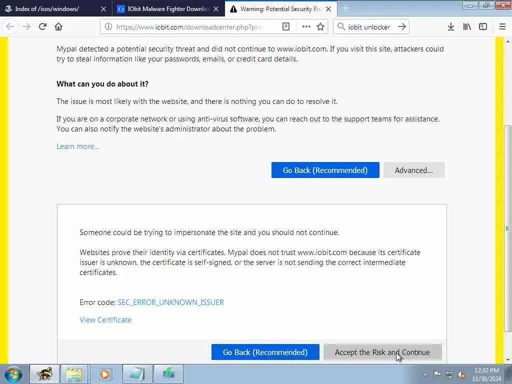Reload the current page
Image resolution: width=512 pixels, height=384 pixels.
pos(42,27)
